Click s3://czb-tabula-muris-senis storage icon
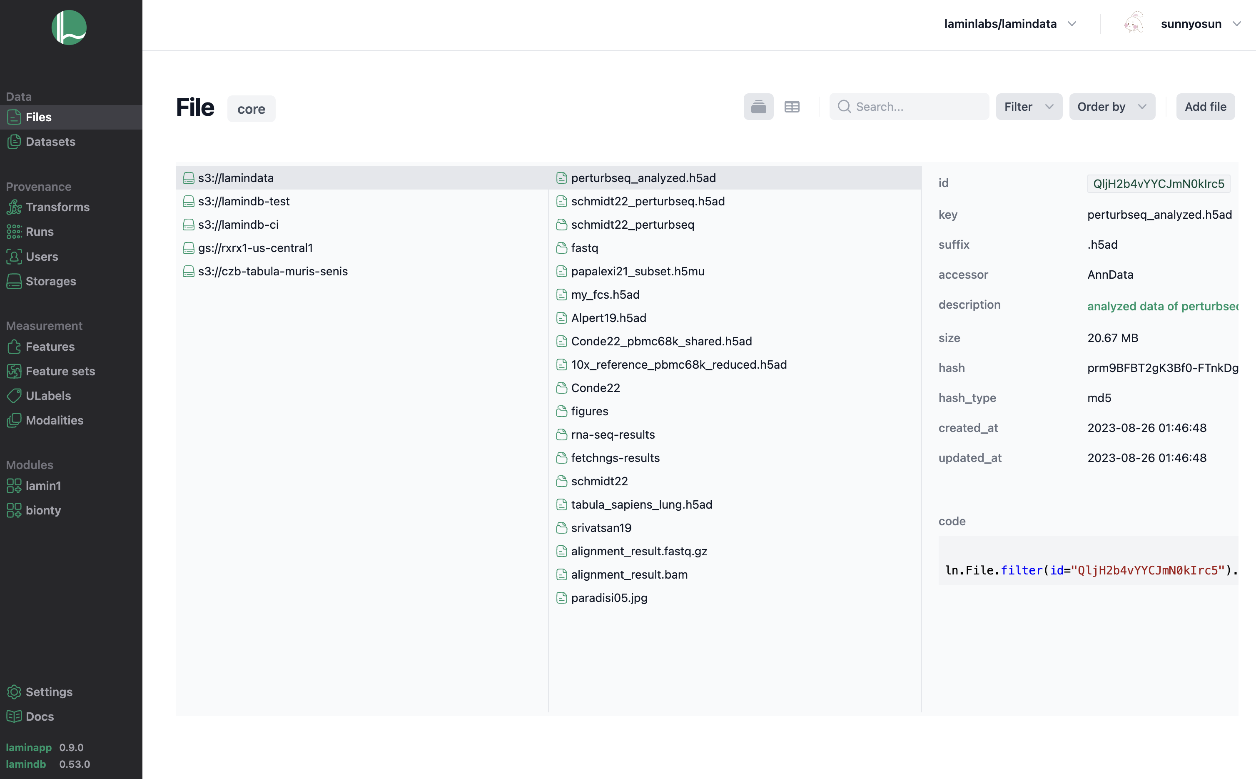 pos(189,272)
